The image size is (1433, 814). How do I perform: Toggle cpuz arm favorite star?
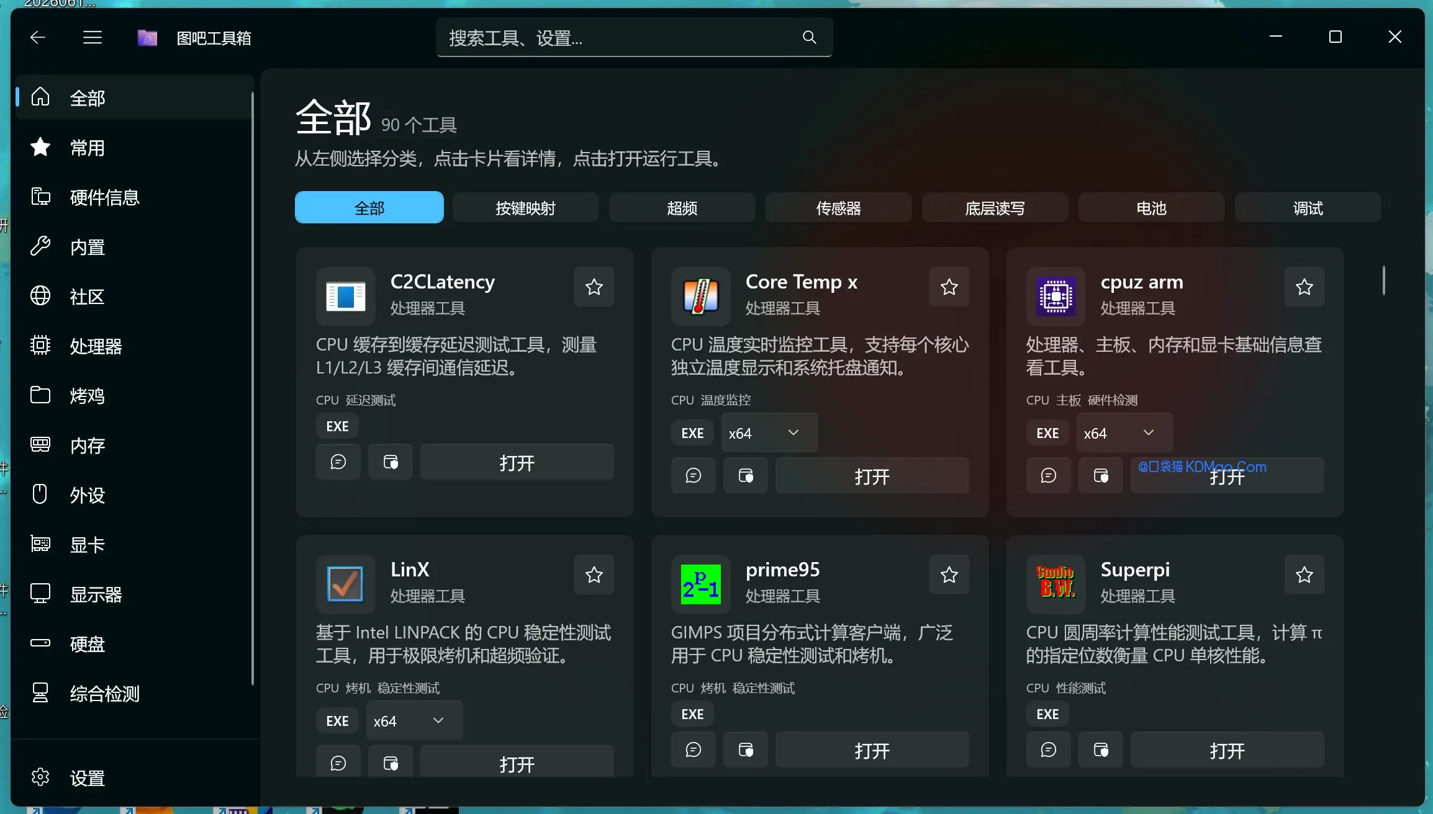(1304, 287)
